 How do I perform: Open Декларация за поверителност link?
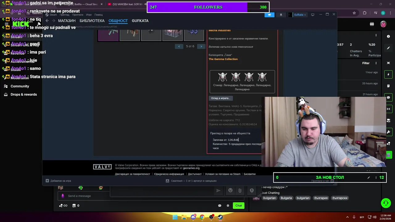pos(132,174)
